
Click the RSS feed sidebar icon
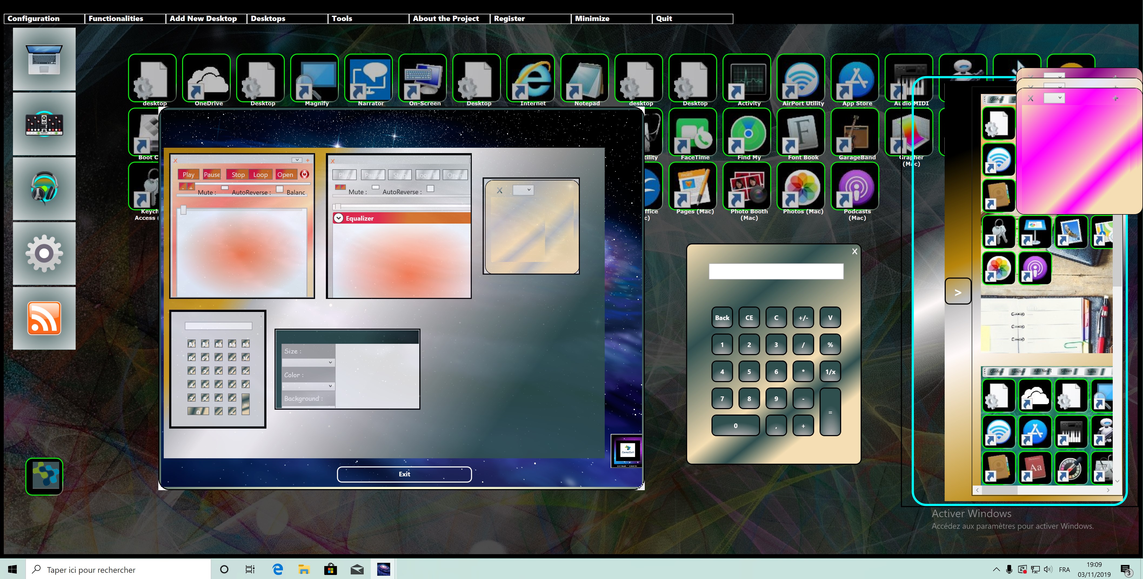click(x=44, y=318)
